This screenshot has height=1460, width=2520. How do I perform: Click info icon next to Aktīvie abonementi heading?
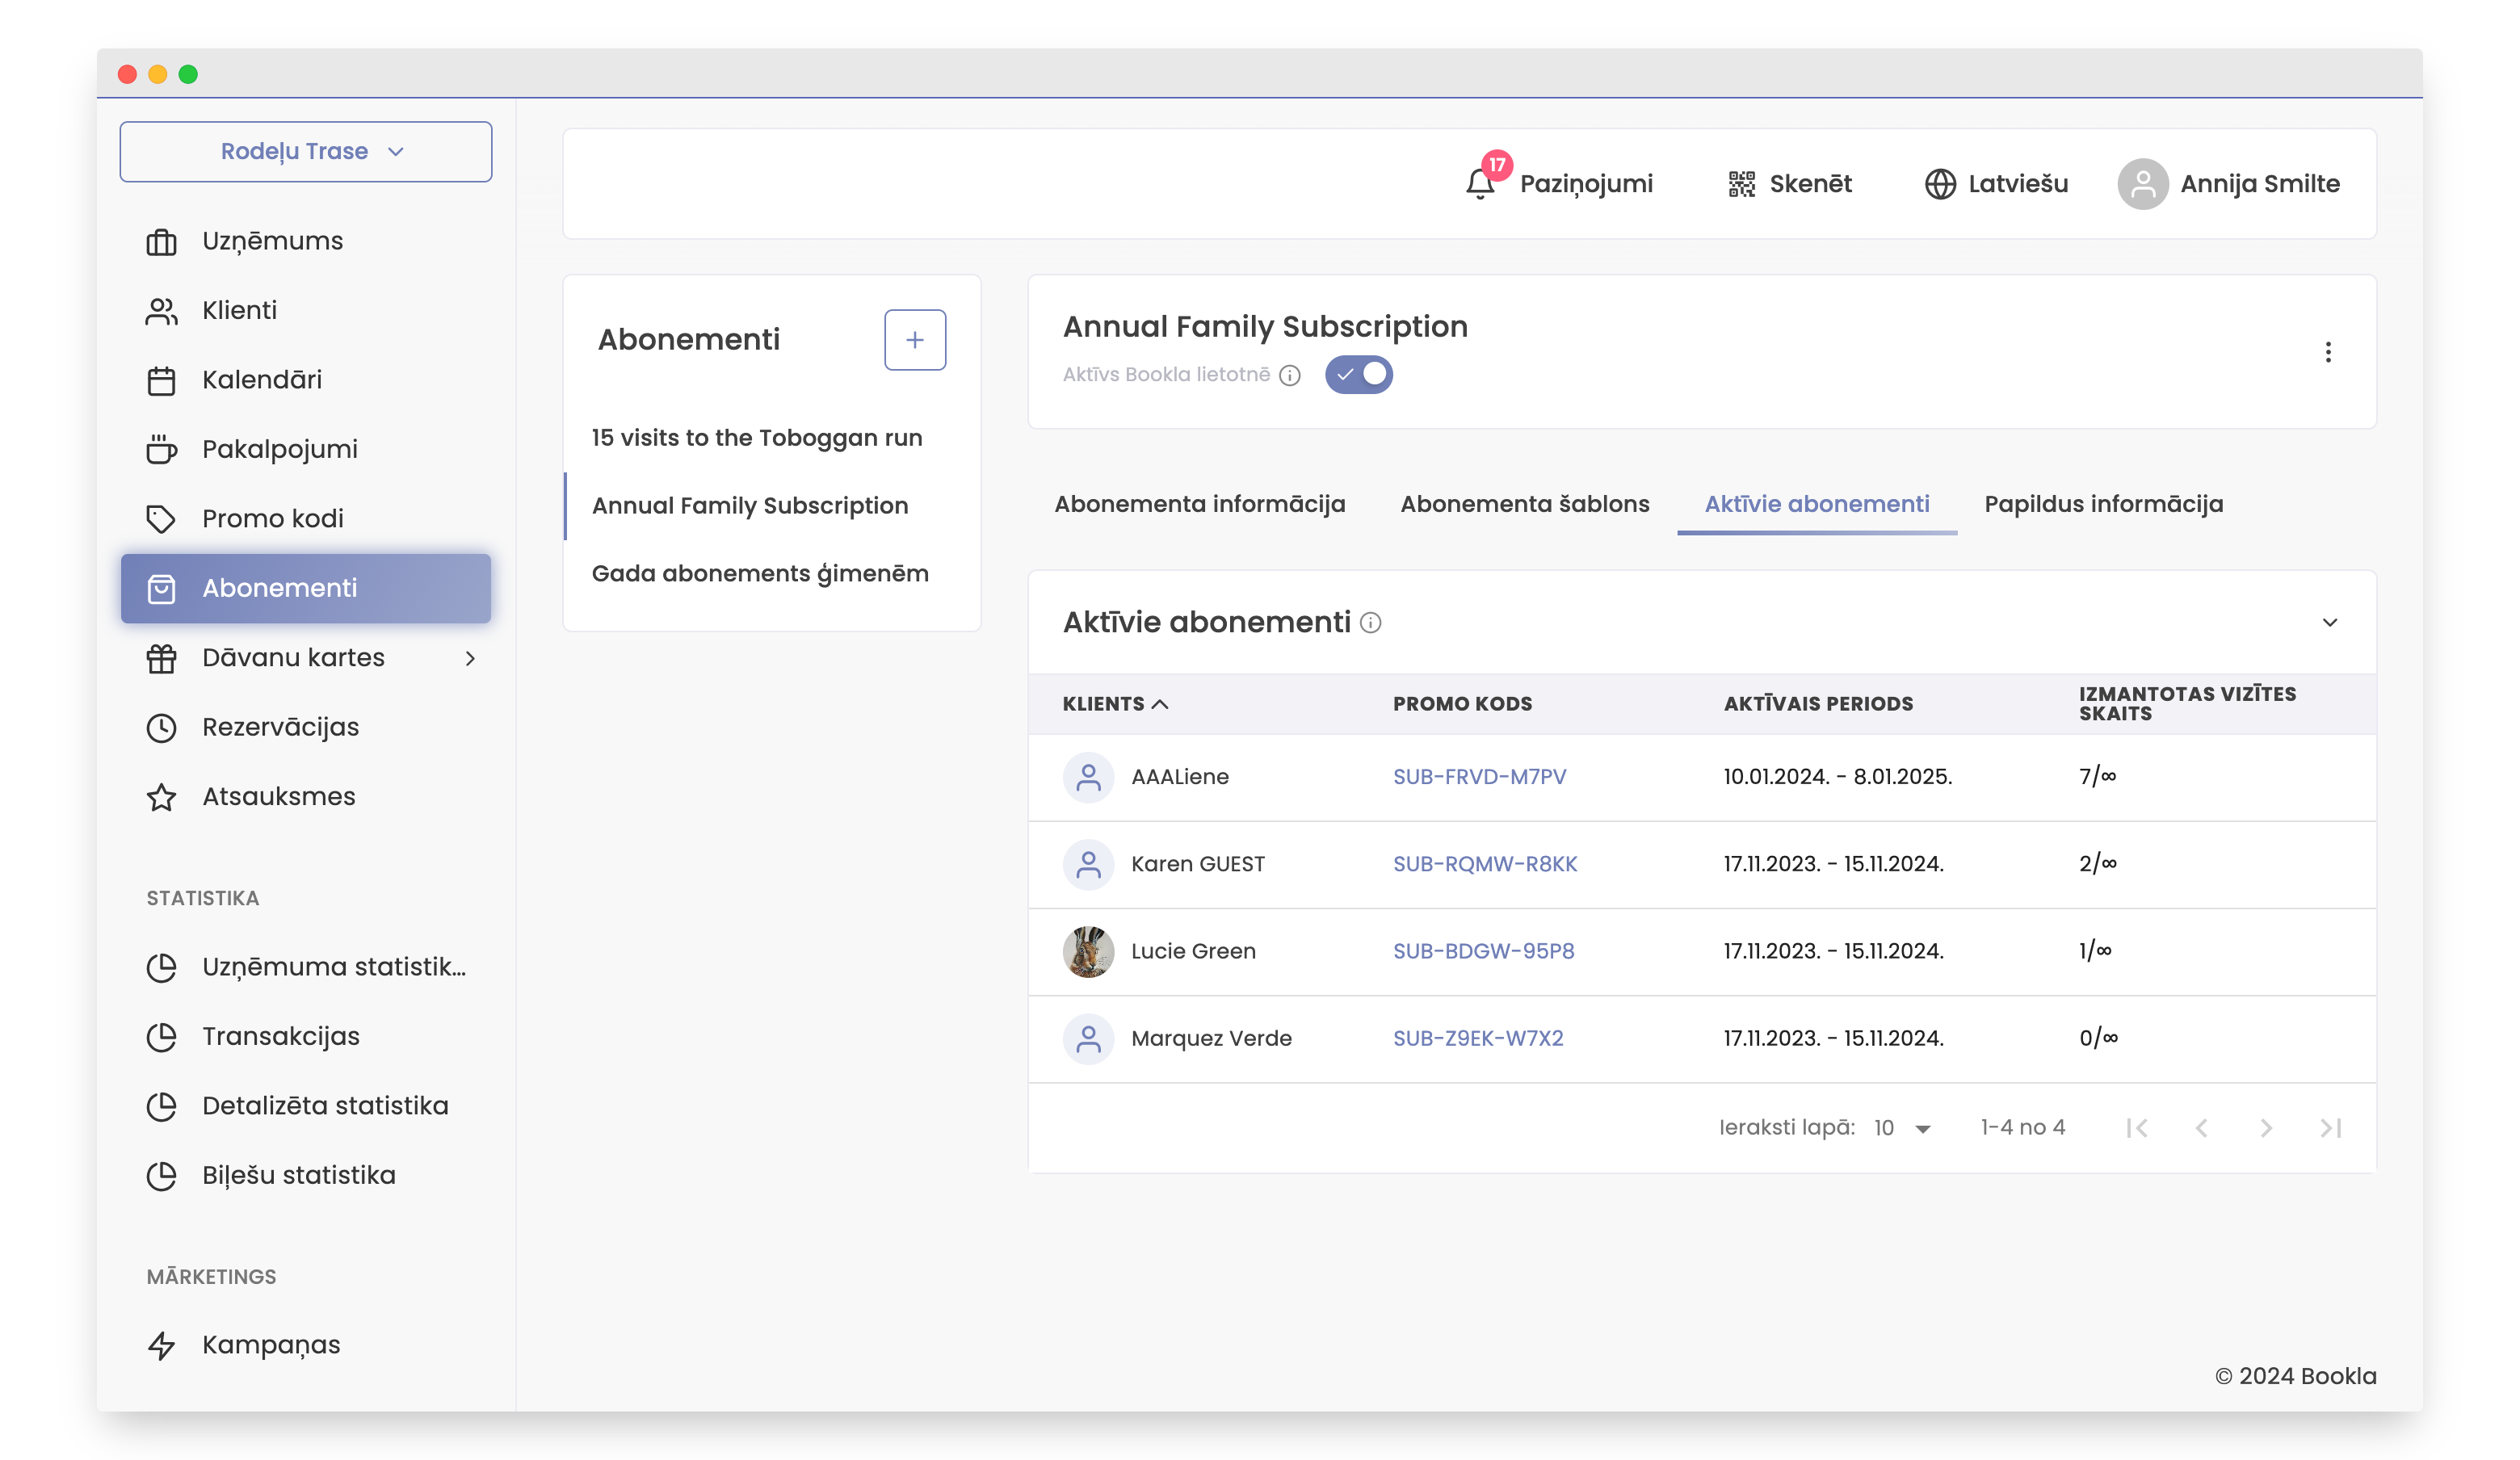[1371, 623]
